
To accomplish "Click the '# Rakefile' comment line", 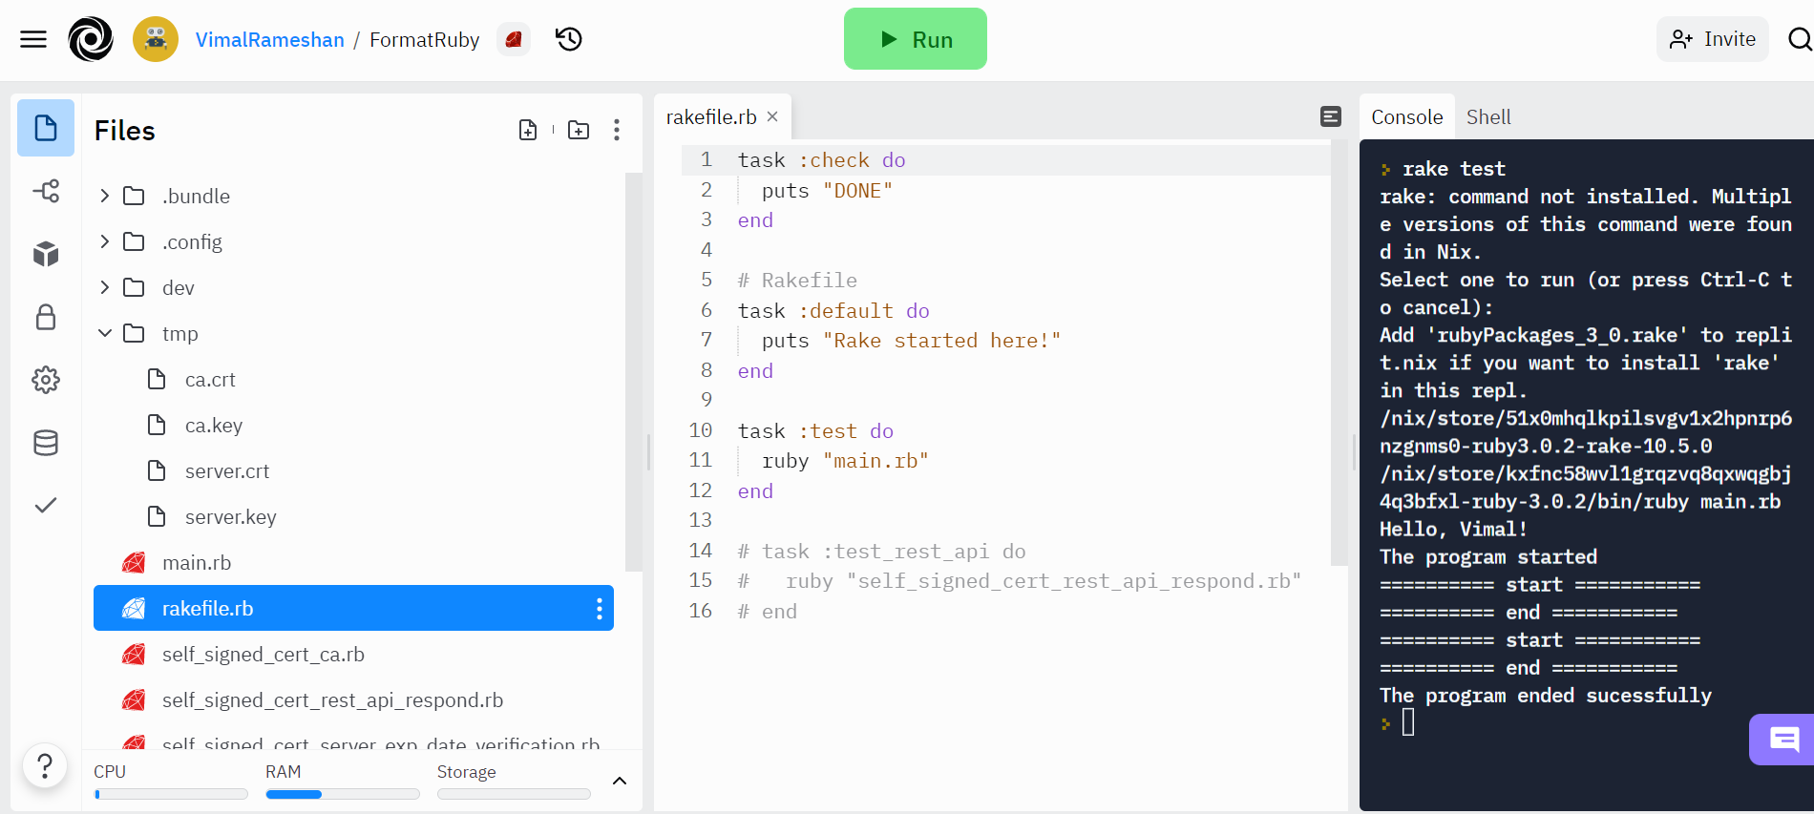I will 797,281.
